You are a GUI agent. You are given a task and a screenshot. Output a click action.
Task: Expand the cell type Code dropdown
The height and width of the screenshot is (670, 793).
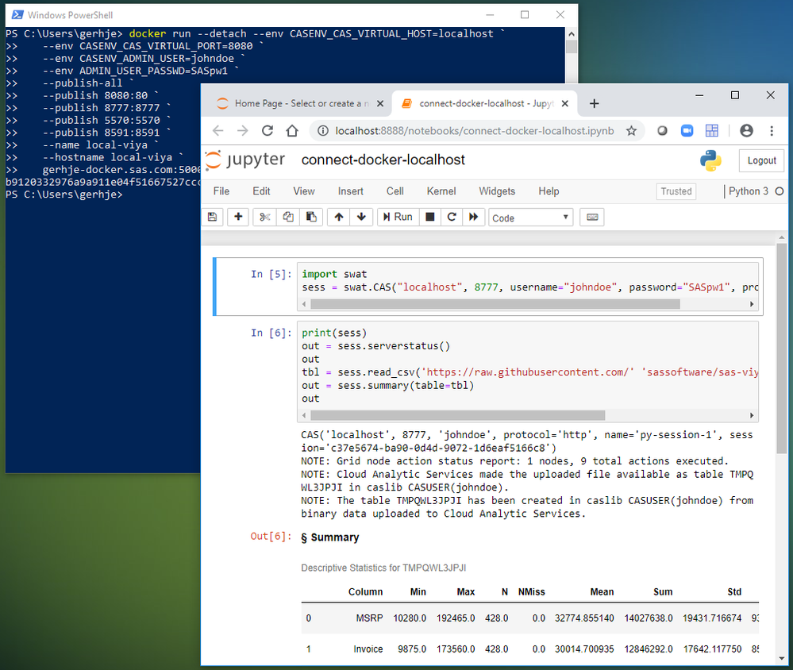tap(530, 218)
